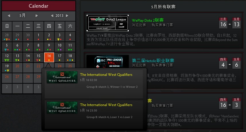Choose day 19 in the calendar
Viewport: 246px width, 132px height.
[x=7, y=68]
